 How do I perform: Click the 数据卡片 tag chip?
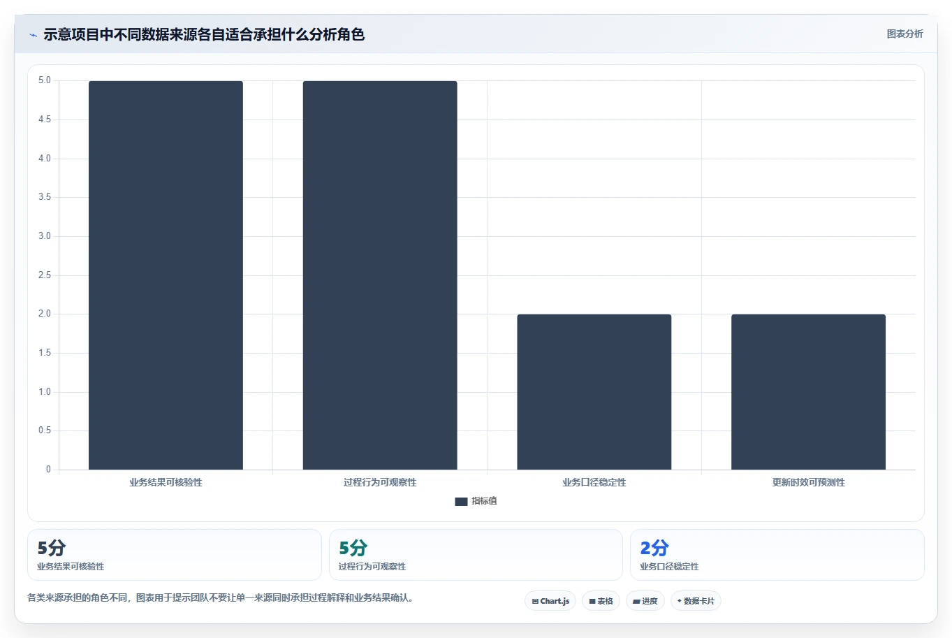[x=696, y=601]
